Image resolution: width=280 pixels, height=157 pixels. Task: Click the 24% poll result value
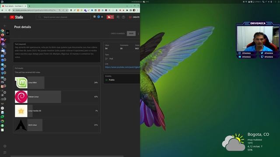pyautogui.click(x=96, y=82)
